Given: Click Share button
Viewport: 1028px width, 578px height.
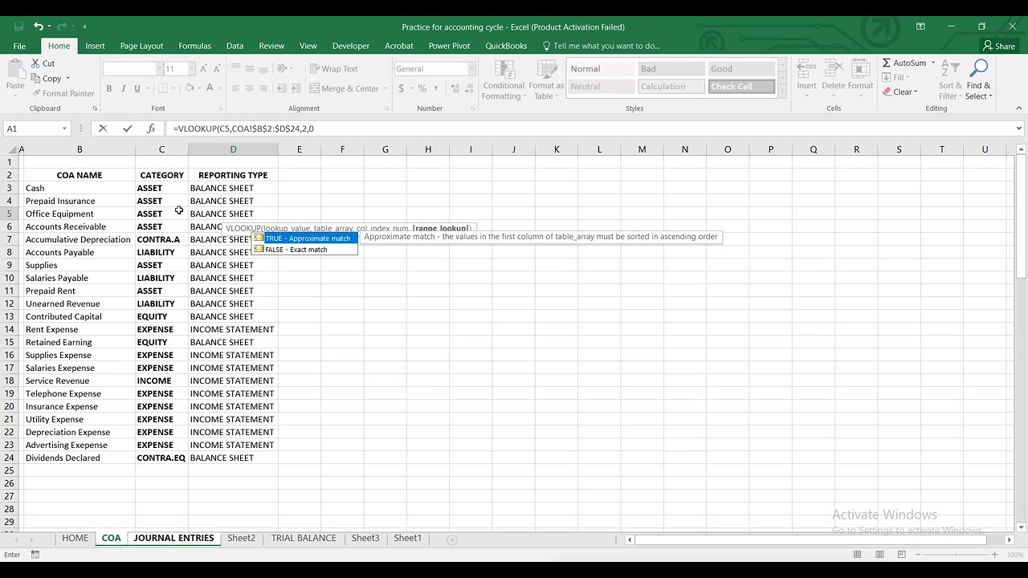Looking at the screenshot, I should (x=999, y=46).
